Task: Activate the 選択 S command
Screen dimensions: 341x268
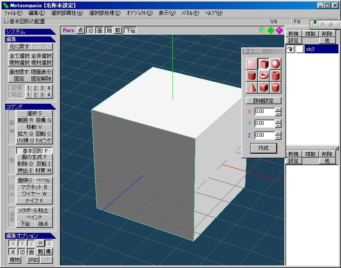Action: (34, 113)
